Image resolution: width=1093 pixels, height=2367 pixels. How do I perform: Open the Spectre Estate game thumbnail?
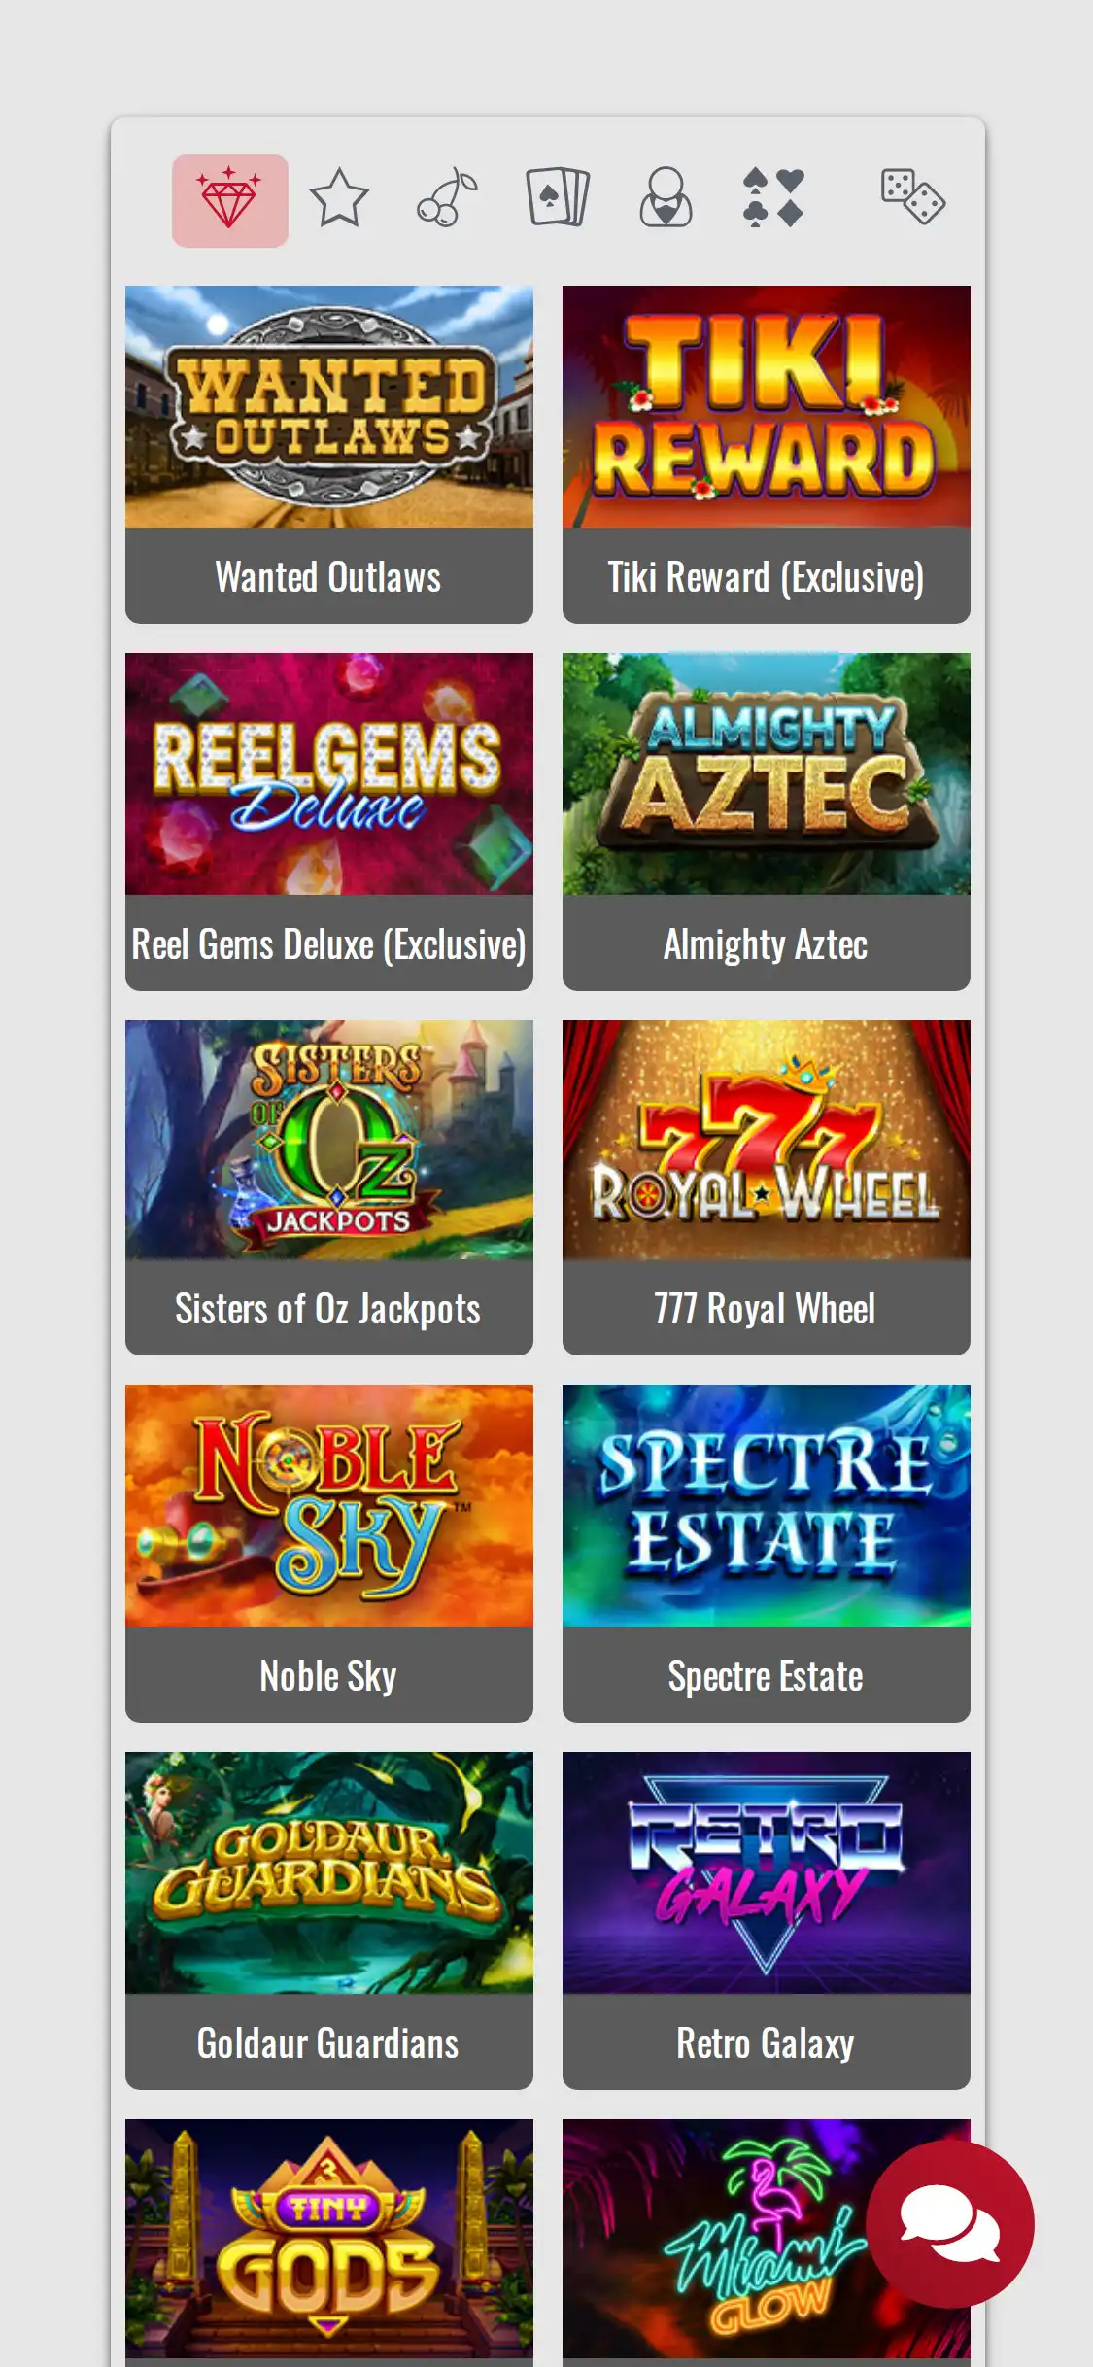(767, 1505)
